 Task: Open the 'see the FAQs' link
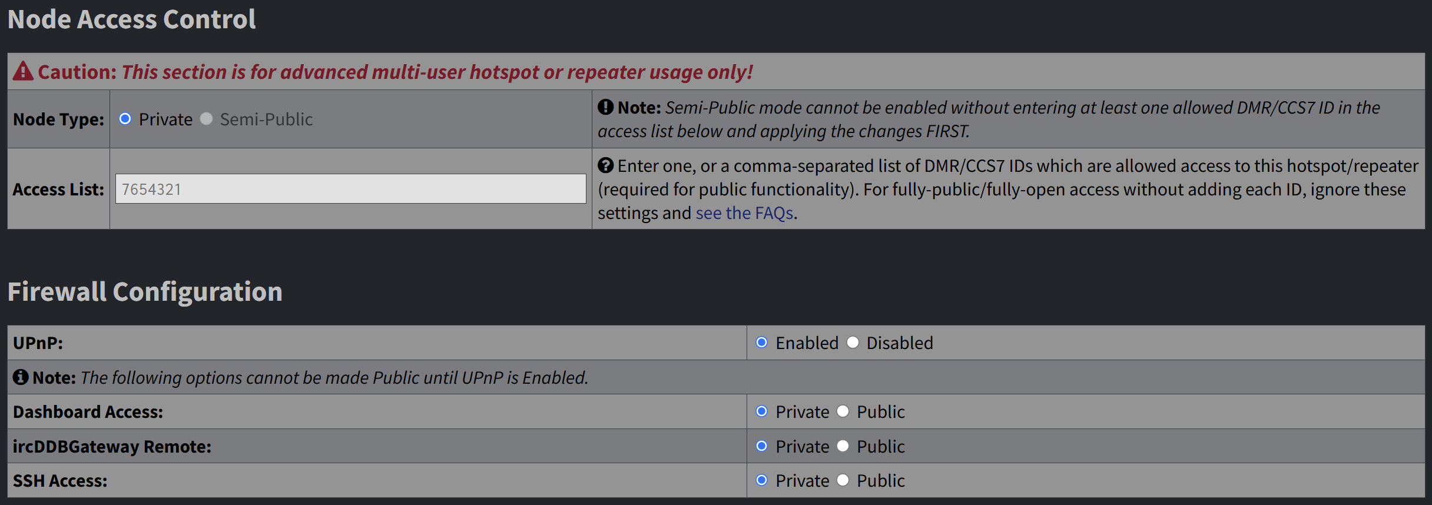[744, 212]
